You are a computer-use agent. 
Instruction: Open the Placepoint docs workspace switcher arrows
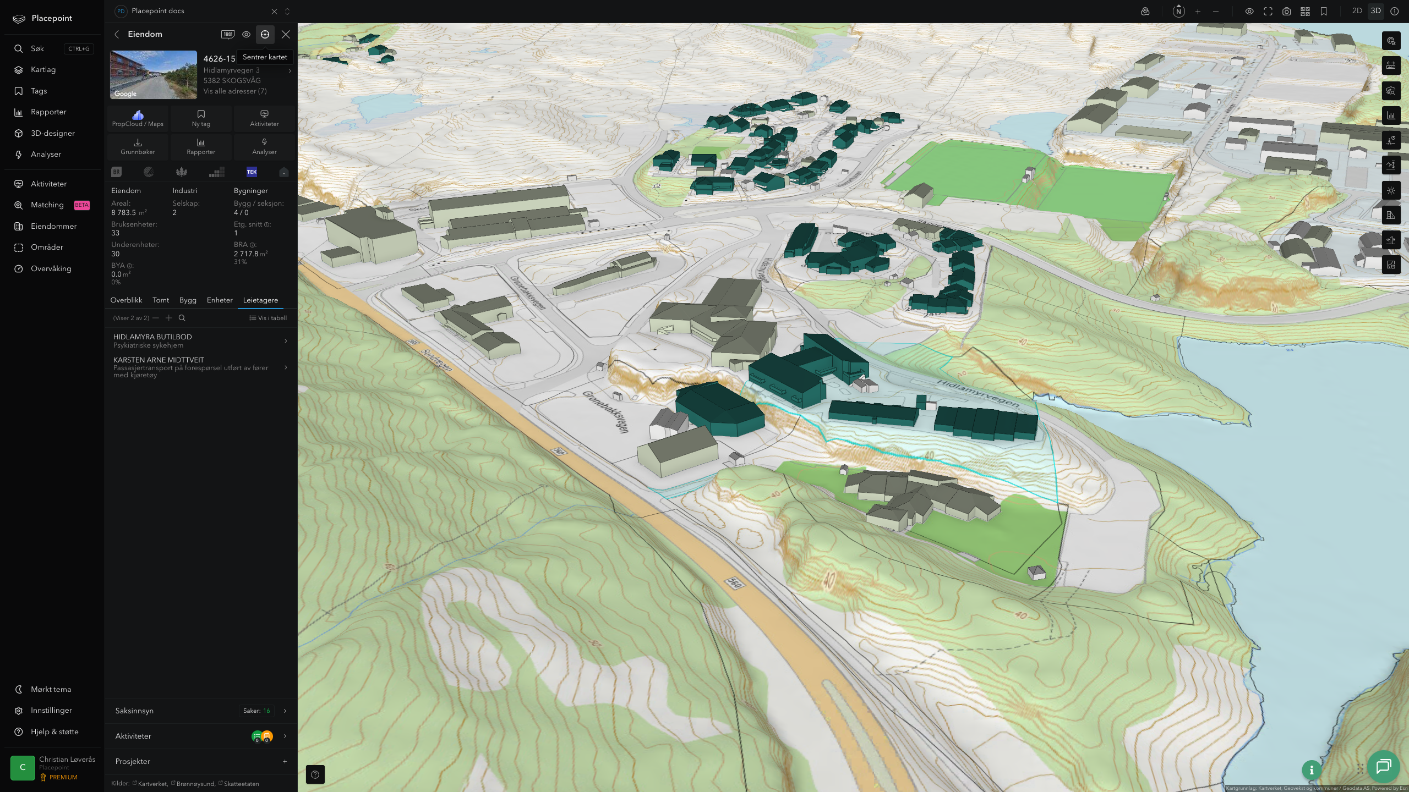(x=287, y=11)
